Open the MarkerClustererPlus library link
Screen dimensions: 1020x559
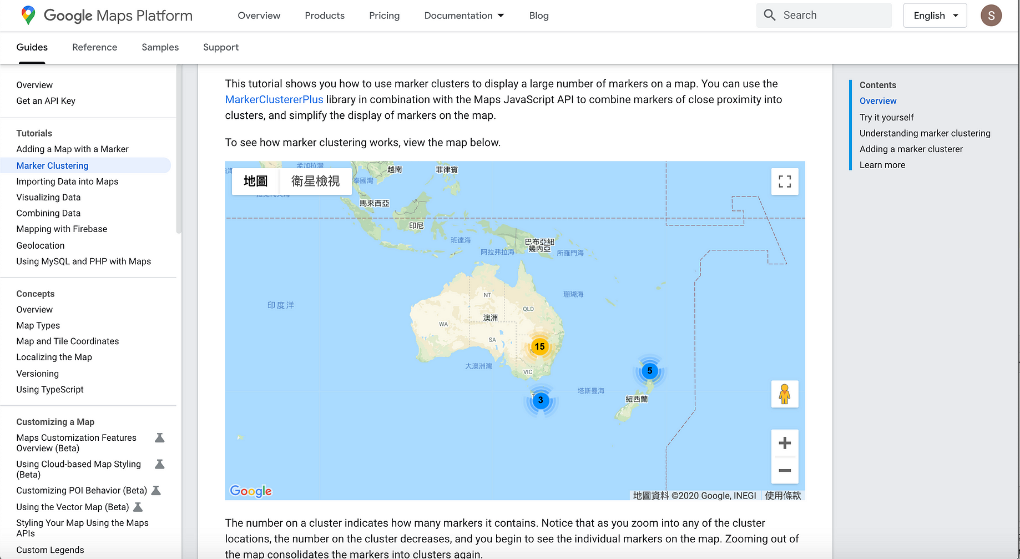coord(274,99)
